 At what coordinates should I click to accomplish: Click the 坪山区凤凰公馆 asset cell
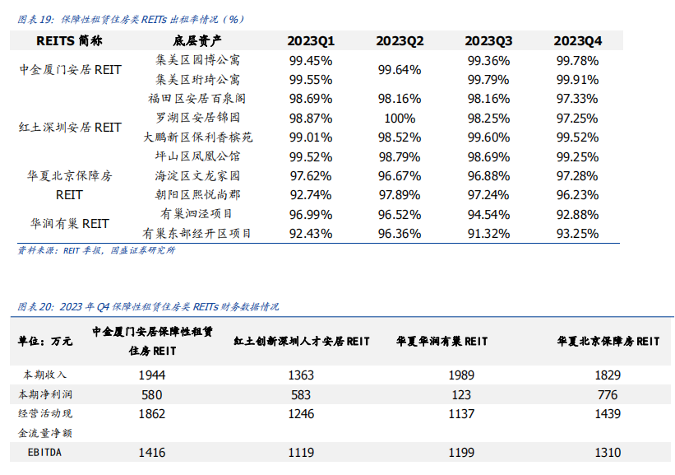coord(197,156)
